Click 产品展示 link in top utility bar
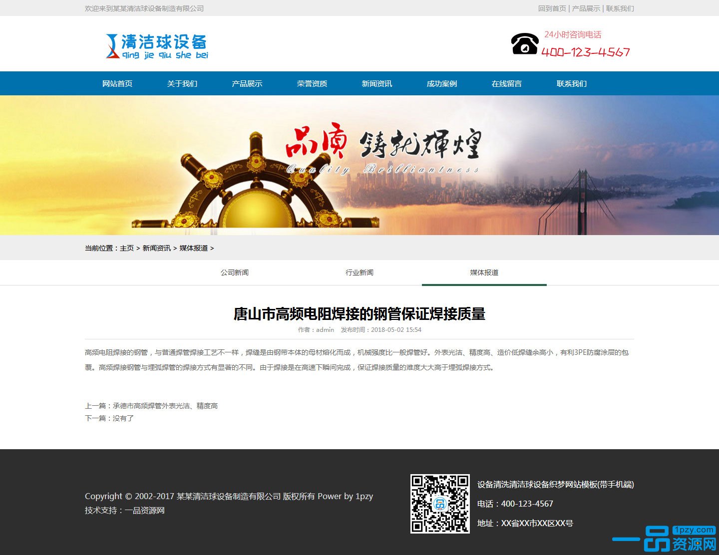The image size is (719, 555). [x=586, y=8]
